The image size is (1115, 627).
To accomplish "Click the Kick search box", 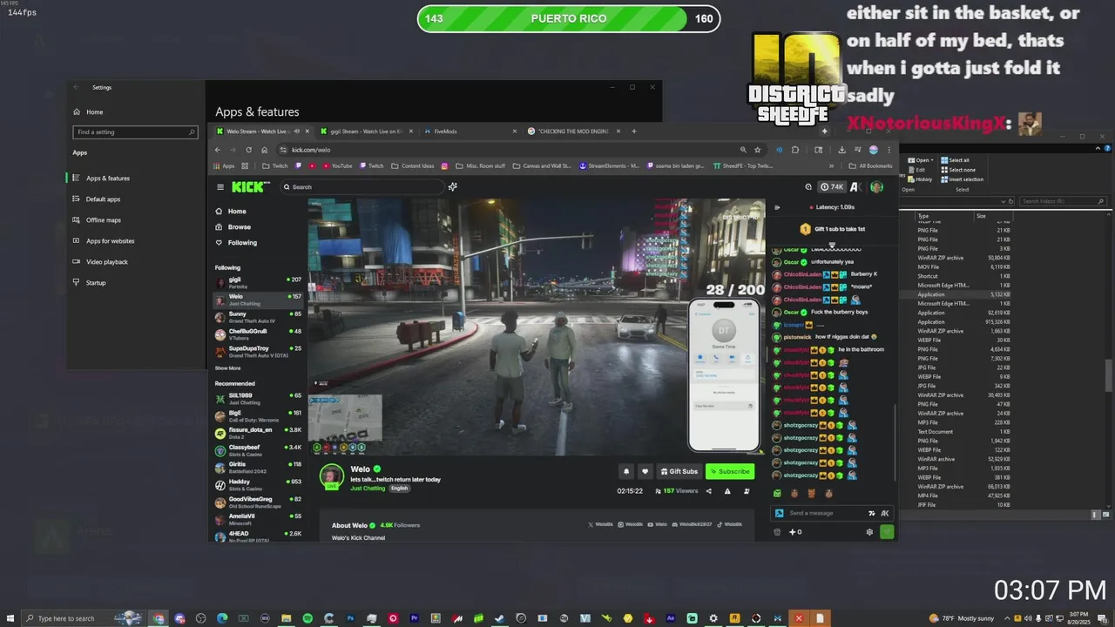I will coord(364,186).
